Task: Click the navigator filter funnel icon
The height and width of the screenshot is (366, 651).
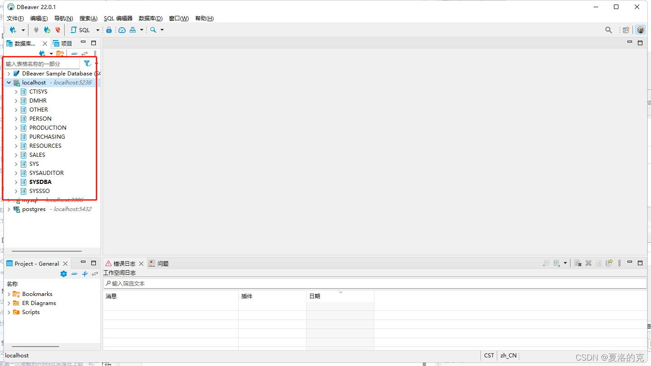Action: click(x=87, y=64)
